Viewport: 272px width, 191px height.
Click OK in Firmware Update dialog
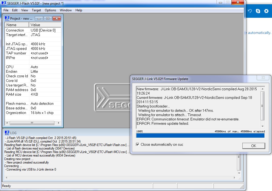click(254, 146)
